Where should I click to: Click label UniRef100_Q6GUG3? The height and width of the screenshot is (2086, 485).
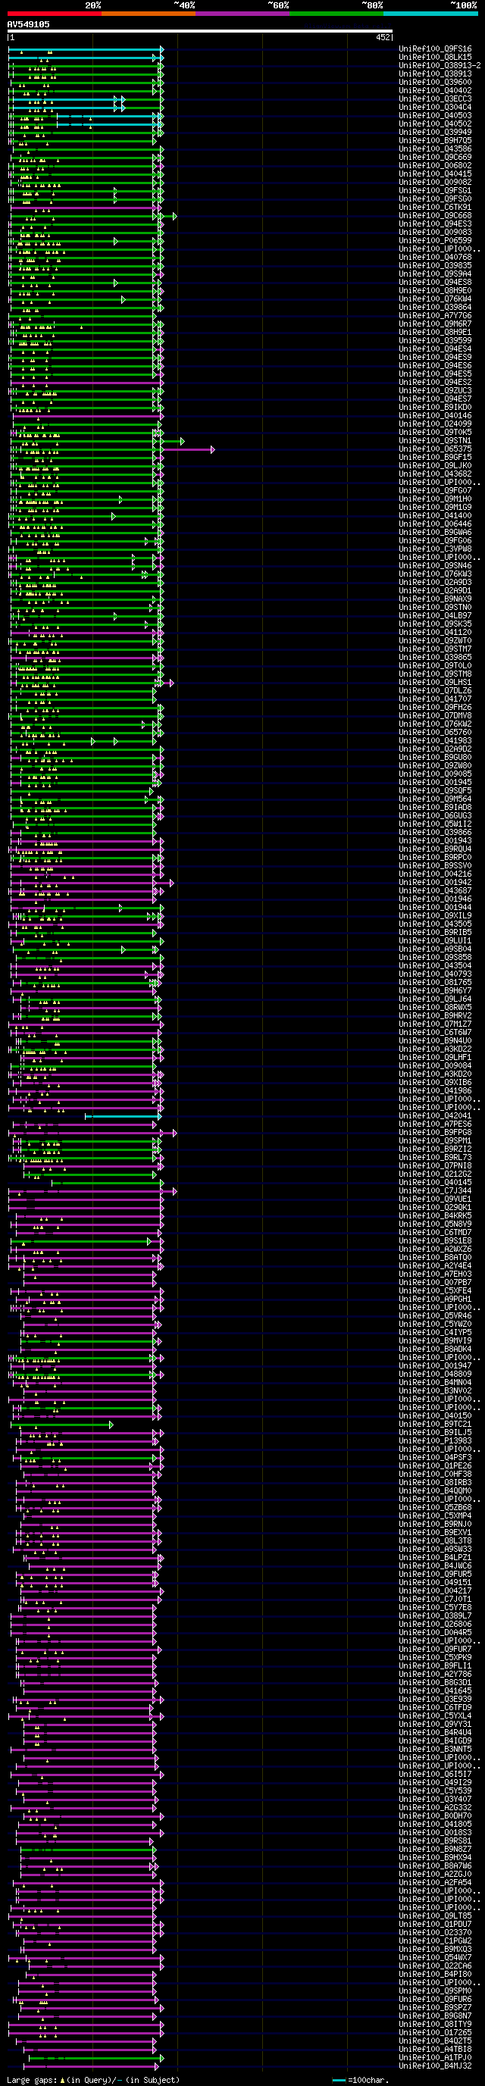pos(435,815)
